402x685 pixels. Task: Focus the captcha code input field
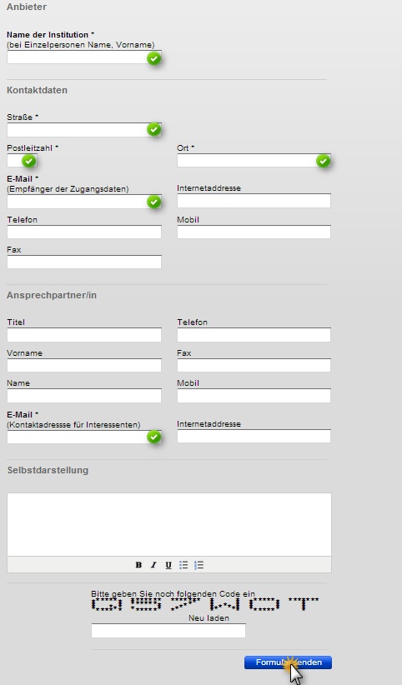[168, 630]
